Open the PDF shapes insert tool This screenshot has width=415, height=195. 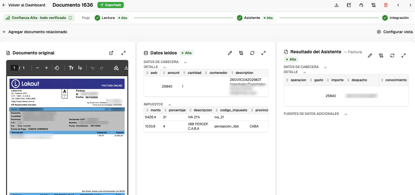(x=116, y=68)
